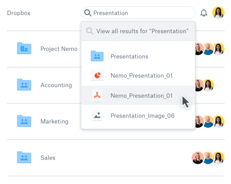Click the Marketing shared folder icon
Image resolution: width=231 pixels, height=184 pixels.
click(x=24, y=121)
